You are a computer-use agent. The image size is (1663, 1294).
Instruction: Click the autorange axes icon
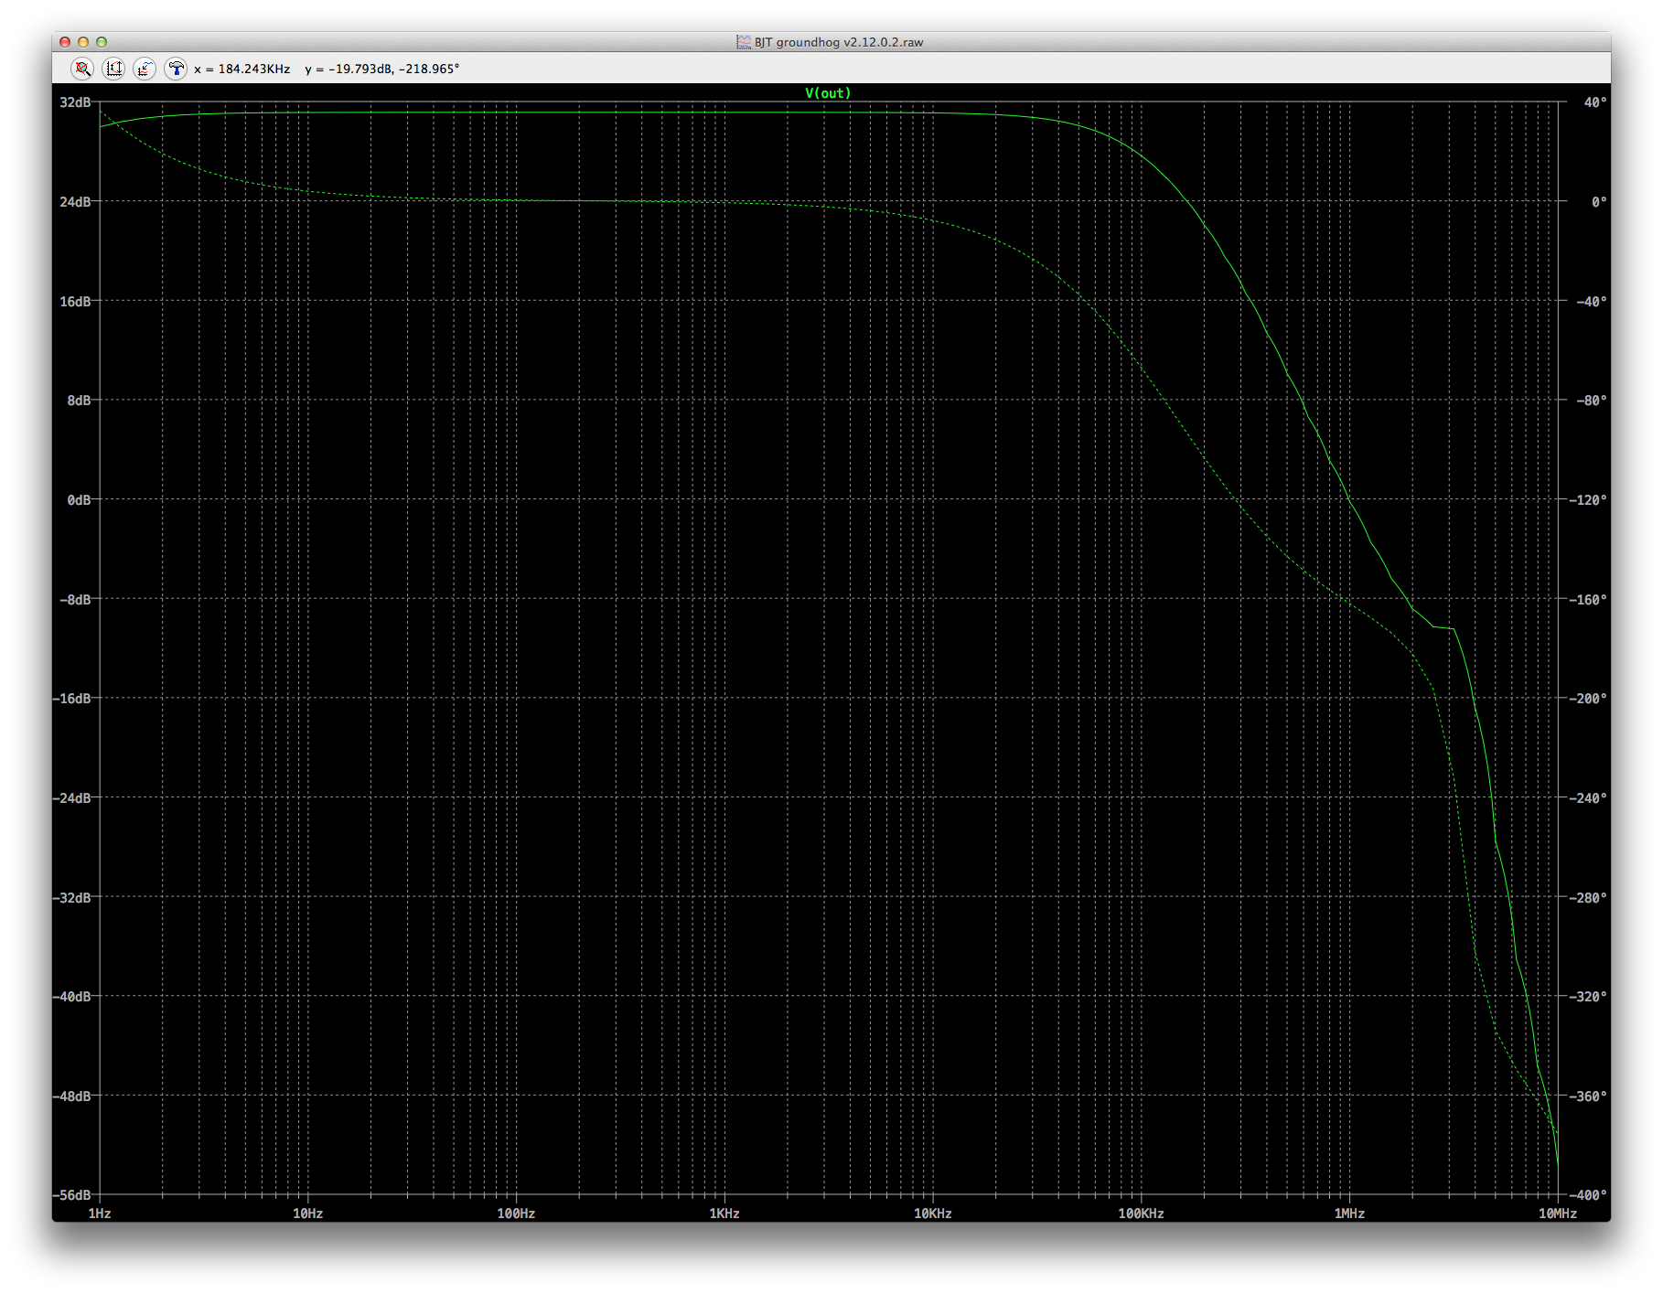[113, 69]
